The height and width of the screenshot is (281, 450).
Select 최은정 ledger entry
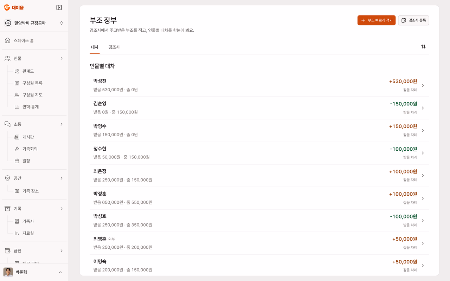coord(259,176)
